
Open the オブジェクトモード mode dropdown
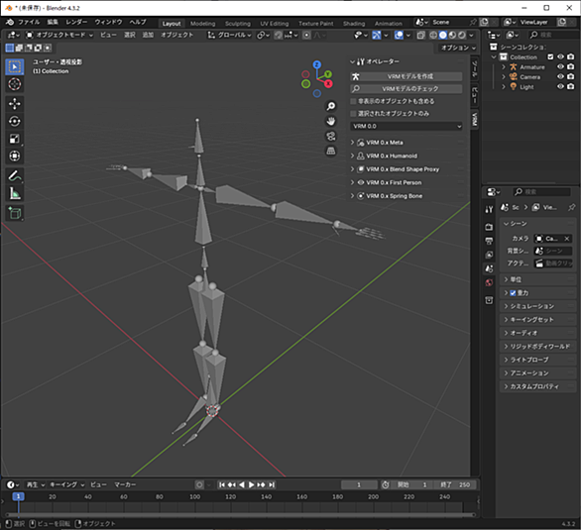(x=59, y=35)
